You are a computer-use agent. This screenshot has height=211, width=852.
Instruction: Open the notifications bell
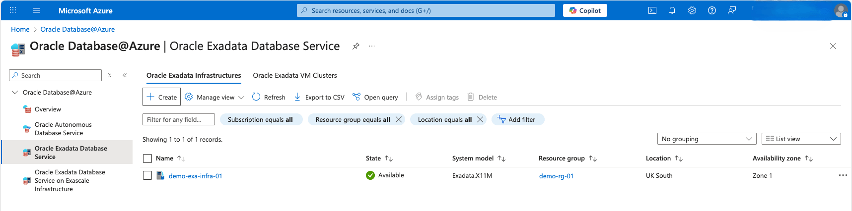(672, 10)
